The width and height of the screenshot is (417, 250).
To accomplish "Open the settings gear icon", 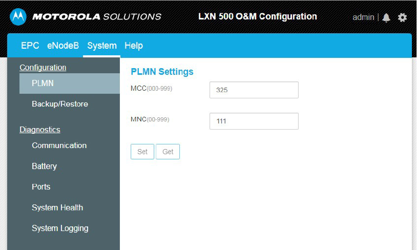I will 402,17.
